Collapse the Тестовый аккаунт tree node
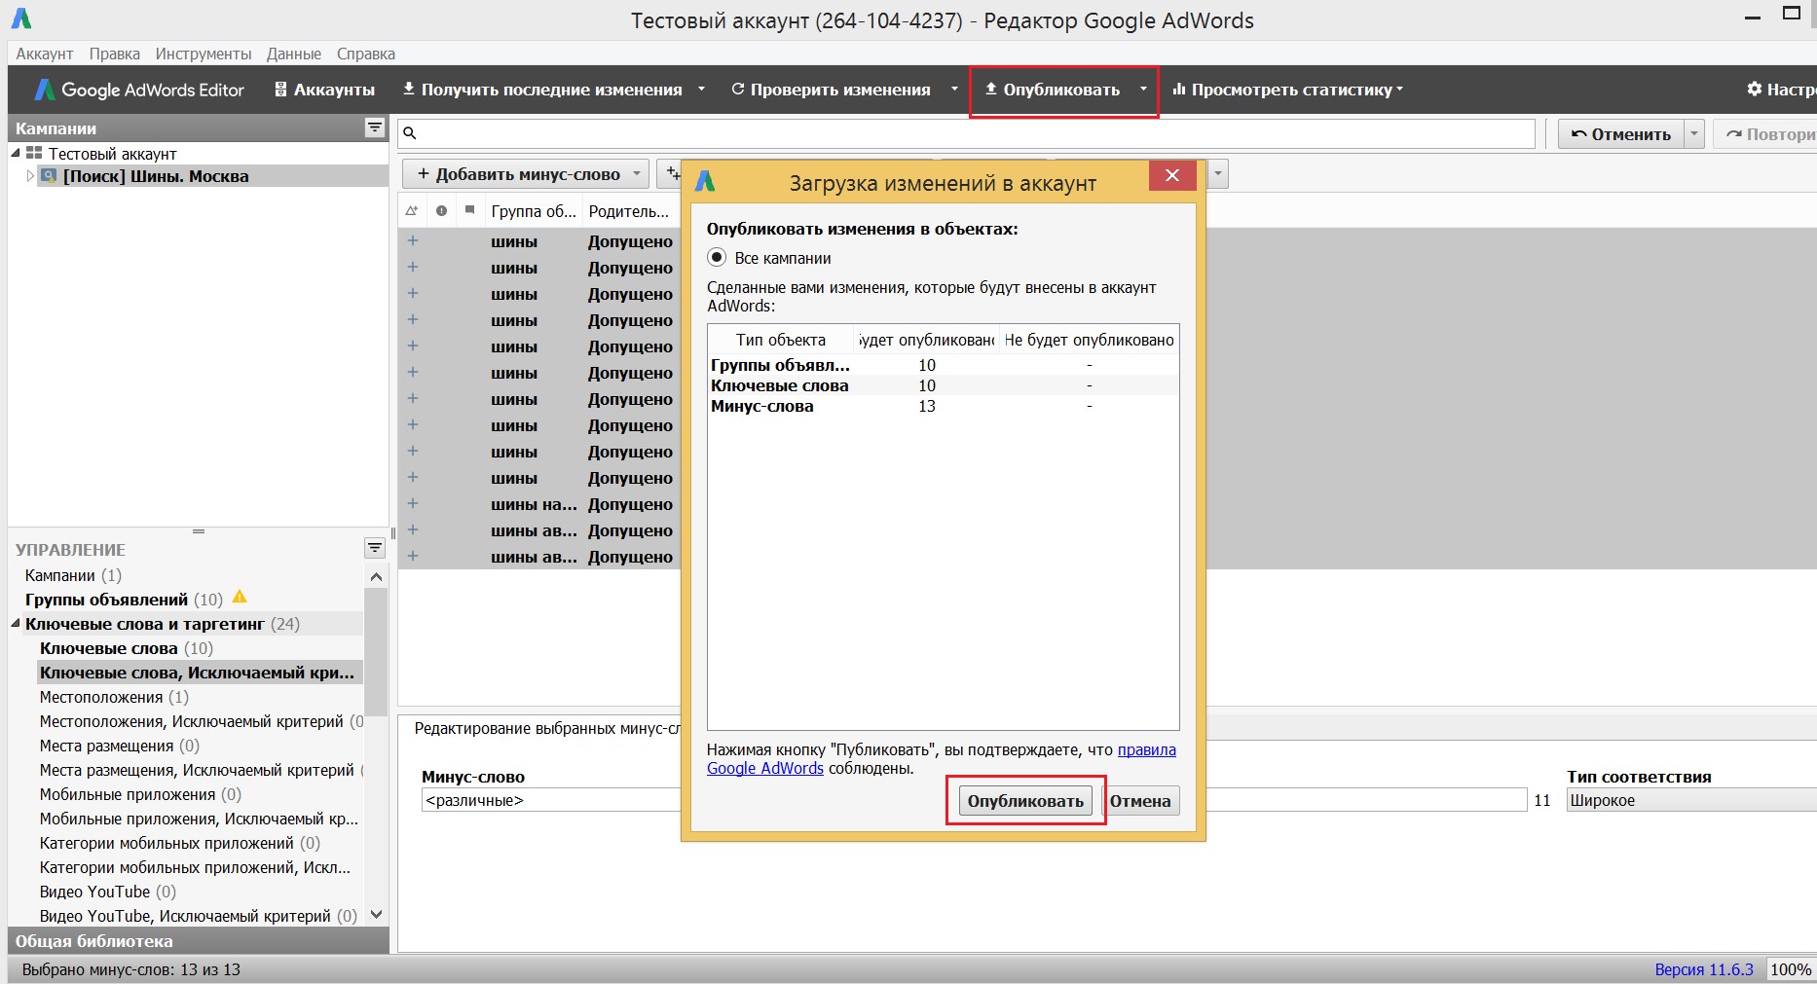The height and width of the screenshot is (984, 1817). click(x=16, y=153)
